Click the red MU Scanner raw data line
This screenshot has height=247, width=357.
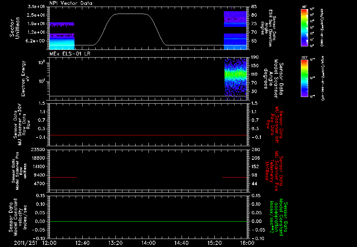[148, 135]
